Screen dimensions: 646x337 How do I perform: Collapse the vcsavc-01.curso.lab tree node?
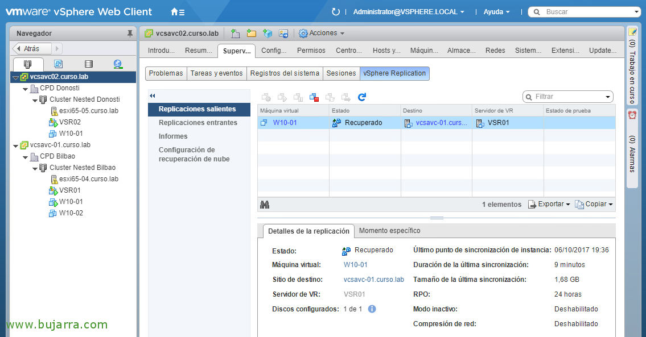[16, 145]
